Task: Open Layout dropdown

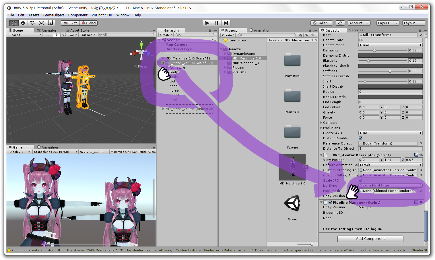Action: click(x=413, y=23)
